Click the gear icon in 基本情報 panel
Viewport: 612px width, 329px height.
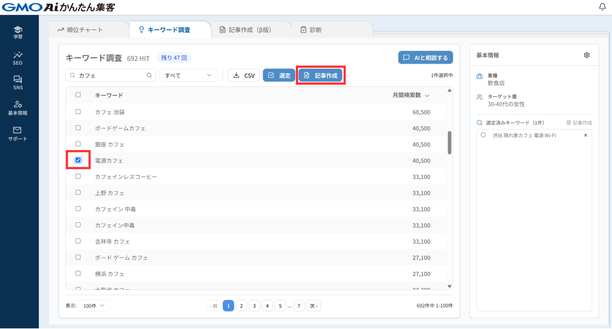[x=586, y=55]
